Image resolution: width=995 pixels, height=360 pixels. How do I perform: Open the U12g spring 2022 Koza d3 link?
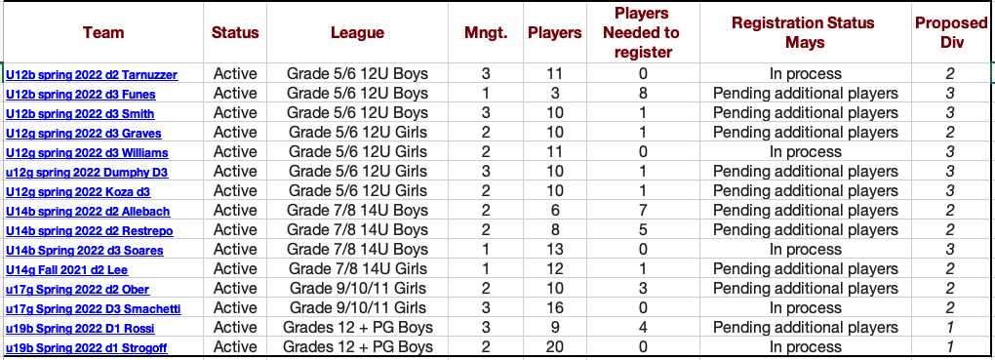(x=78, y=192)
